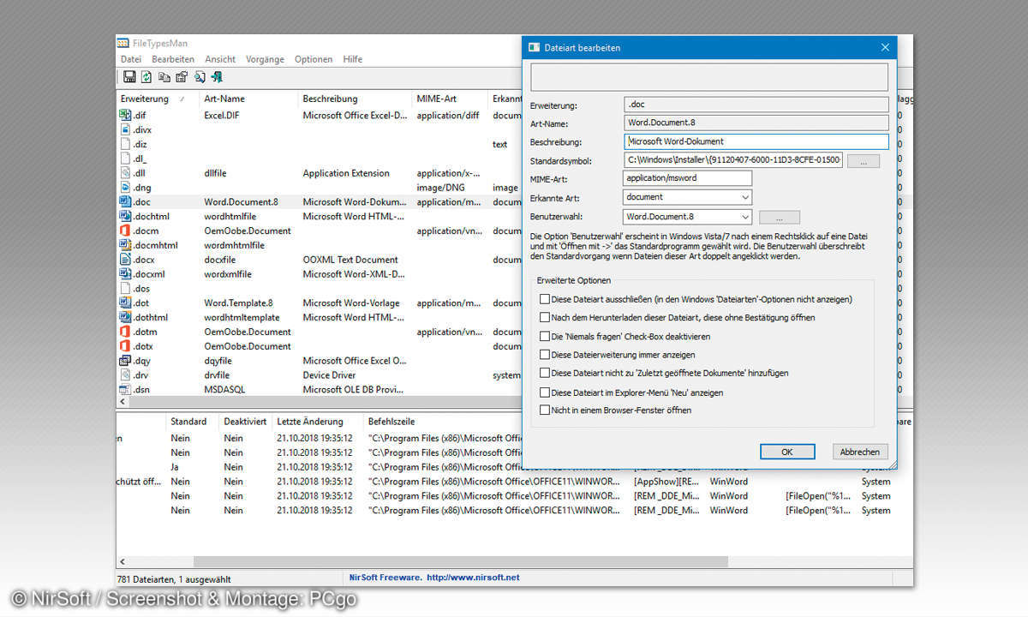
Task: Click the lower pane's horizontal scrollbar thumb
Action: 460,562
